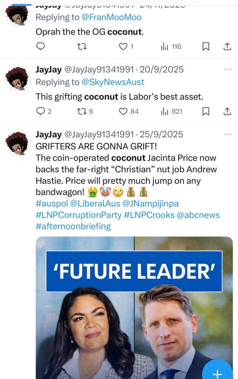Image resolution: width=238 pixels, height=379 pixels.
Task: Retweet the tweet with 6 reposts
Action: tap(85, 111)
